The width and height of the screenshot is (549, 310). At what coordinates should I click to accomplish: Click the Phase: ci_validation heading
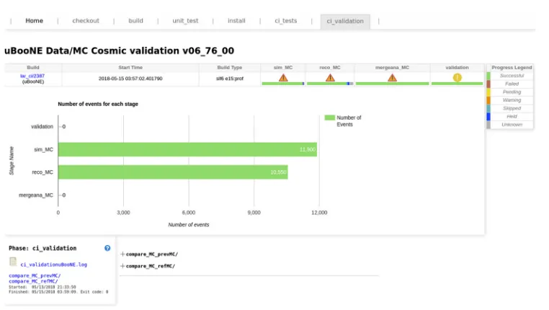(x=43, y=248)
